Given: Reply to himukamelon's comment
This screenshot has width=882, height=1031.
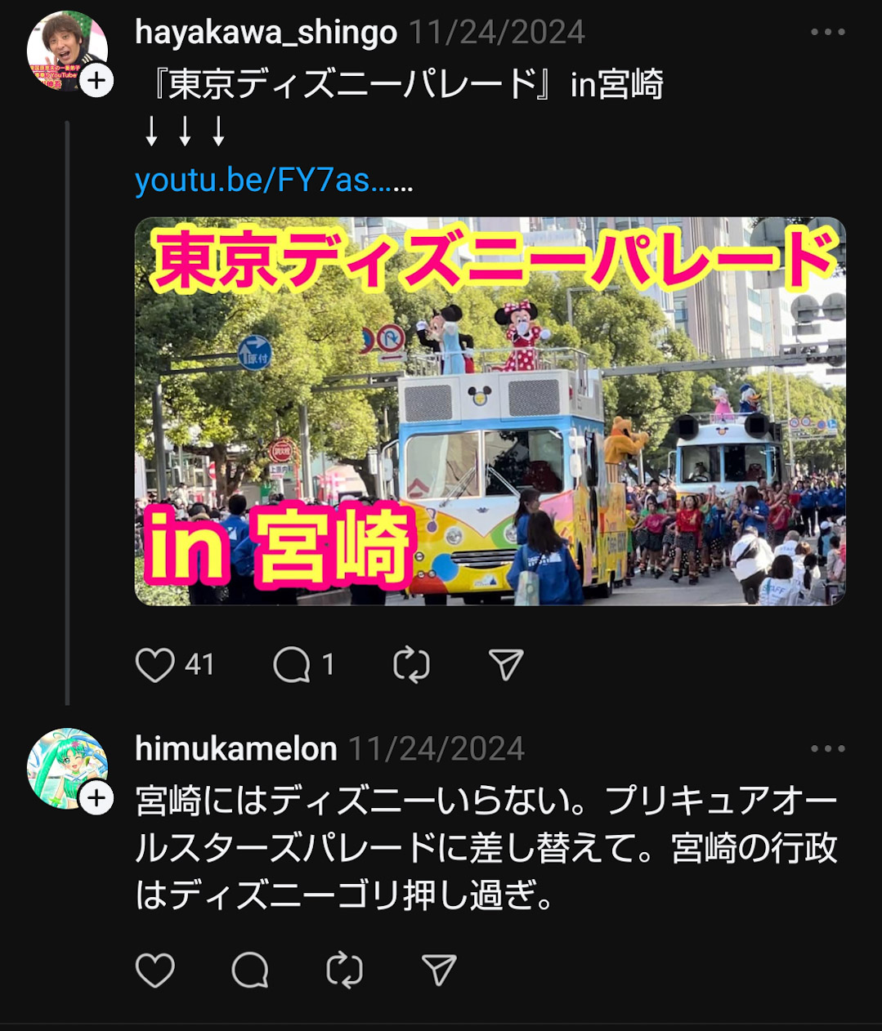Looking at the screenshot, I should (x=250, y=970).
